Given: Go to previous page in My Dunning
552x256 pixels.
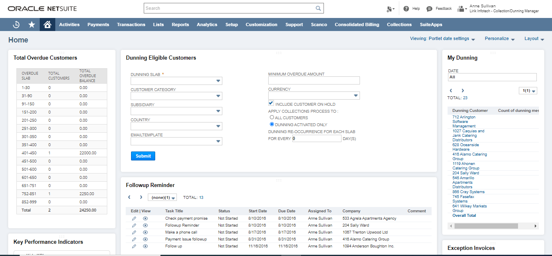Looking at the screenshot, I should pos(451,91).
